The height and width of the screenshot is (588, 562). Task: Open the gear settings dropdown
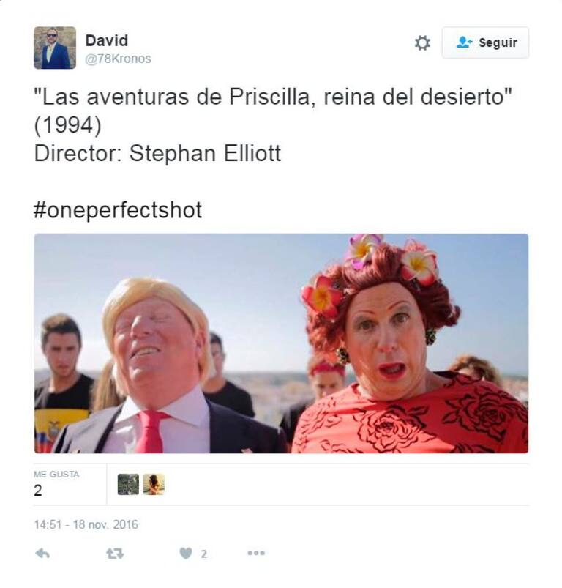tap(423, 42)
